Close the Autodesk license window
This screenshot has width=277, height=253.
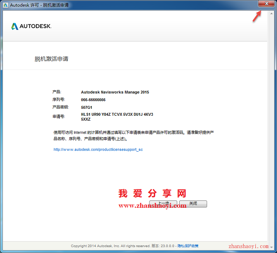point(266,4)
